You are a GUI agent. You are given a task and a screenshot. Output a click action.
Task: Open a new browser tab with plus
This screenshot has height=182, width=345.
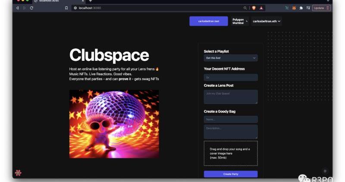click(x=91, y=1)
